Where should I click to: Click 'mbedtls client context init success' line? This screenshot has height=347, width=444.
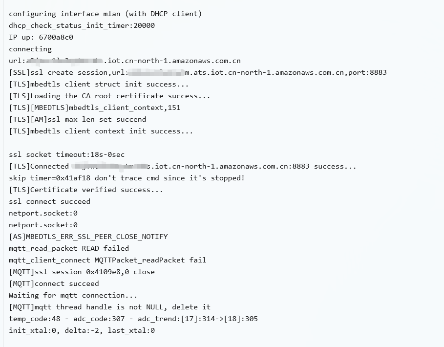101,131
